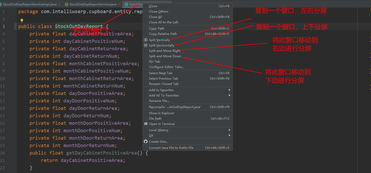Choose Close Others in the context menu

click(x=188, y=11)
